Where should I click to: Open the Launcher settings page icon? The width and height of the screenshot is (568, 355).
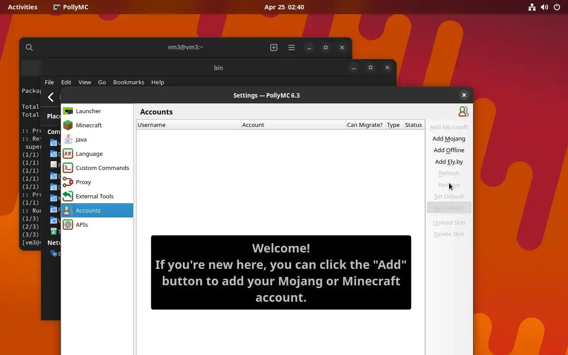(x=68, y=111)
